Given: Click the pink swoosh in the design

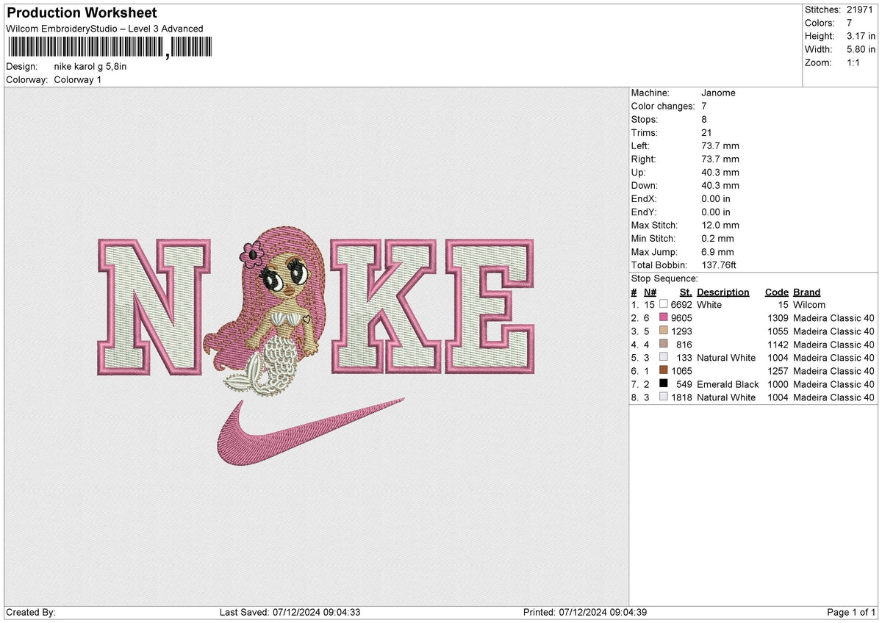Looking at the screenshot, I should [x=310, y=433].
